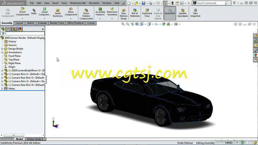Click the Edit Component tool
258x145 pixels.
8,13
